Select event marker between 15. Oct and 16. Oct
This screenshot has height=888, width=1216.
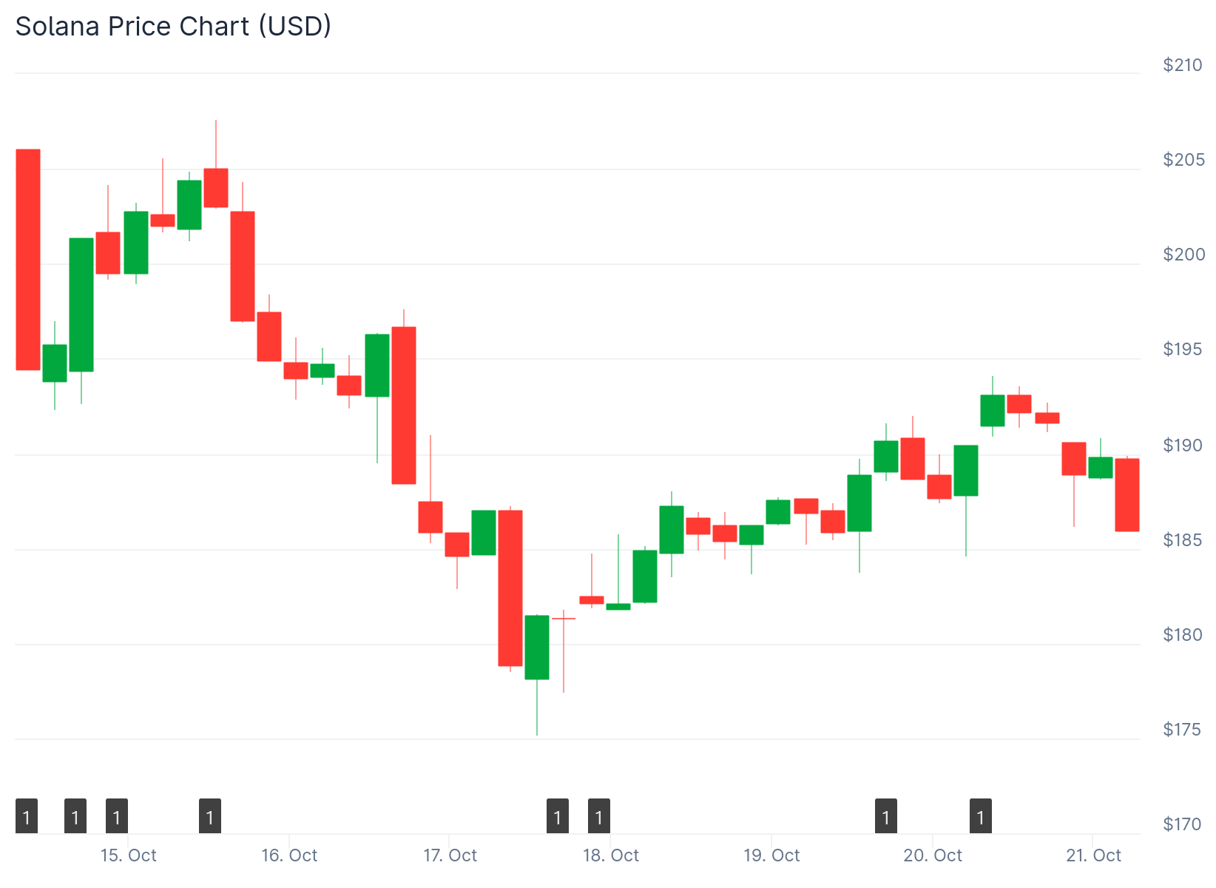pos(210,816)
